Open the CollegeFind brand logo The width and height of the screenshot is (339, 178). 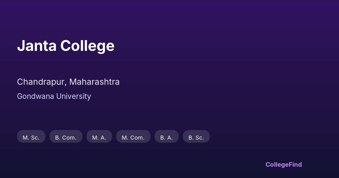pos(284,164)
